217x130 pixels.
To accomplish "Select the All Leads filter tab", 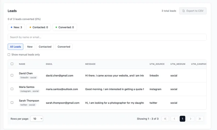I will [x=15, y=47].
